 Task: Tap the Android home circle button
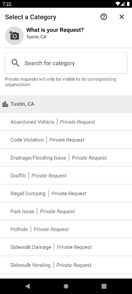click(x=66, y=286)
